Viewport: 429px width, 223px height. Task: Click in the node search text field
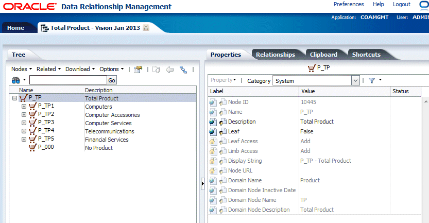[68, 80]
